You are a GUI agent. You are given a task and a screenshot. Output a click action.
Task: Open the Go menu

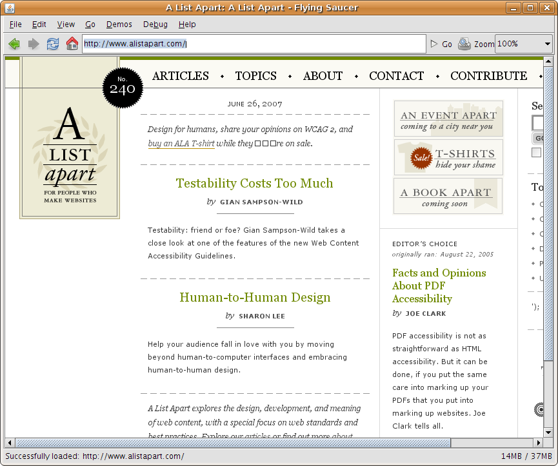(90, 24)
